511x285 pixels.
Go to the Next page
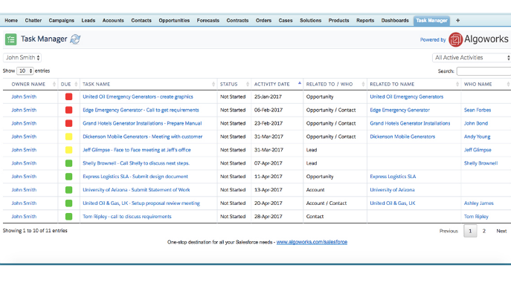pos(501,231)
